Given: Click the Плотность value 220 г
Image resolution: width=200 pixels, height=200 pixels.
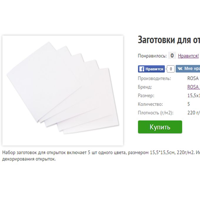Looking at the screenshot, I should point(194,113).
